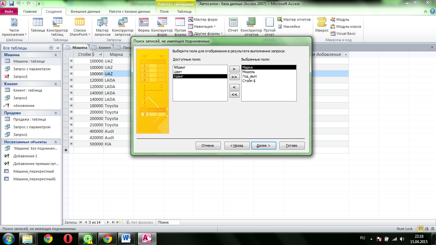This screenshot has width=436, height=245.
Task: Open Конструктор таблиц designer
Action: coord(57,27)
